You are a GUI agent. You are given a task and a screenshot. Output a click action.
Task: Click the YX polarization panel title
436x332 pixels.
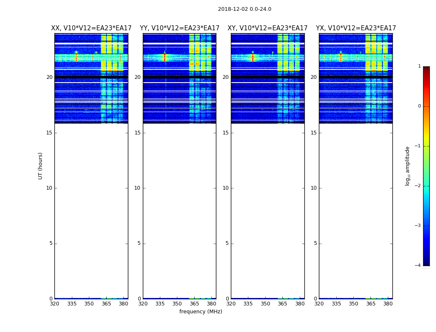pyautogui.click(x=356, y=28)
